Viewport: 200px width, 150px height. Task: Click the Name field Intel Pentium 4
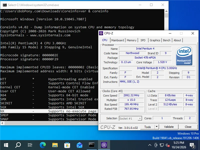(145, 49)
